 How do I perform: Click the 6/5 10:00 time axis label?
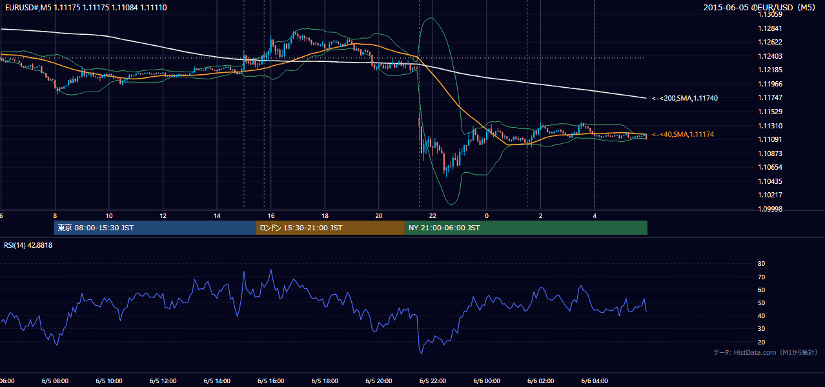point(108,381)
